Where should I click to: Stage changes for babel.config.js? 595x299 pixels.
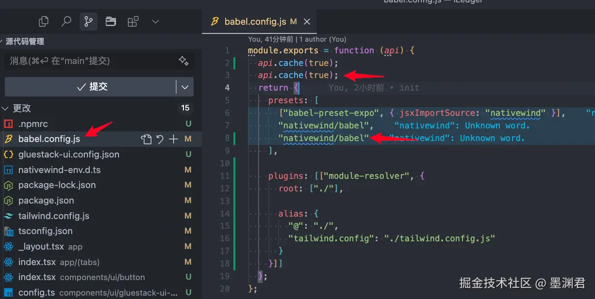(173, 139)
